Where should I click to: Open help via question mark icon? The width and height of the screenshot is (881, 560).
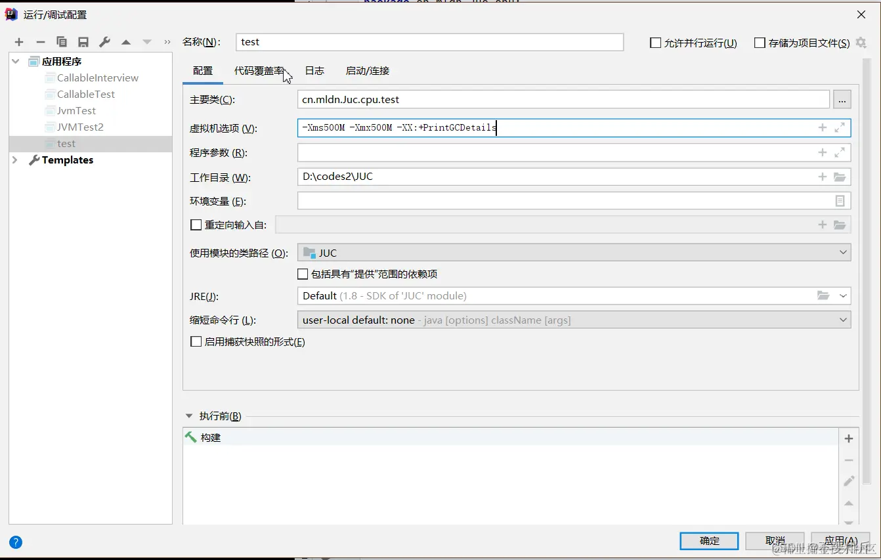tap(16, 542)
